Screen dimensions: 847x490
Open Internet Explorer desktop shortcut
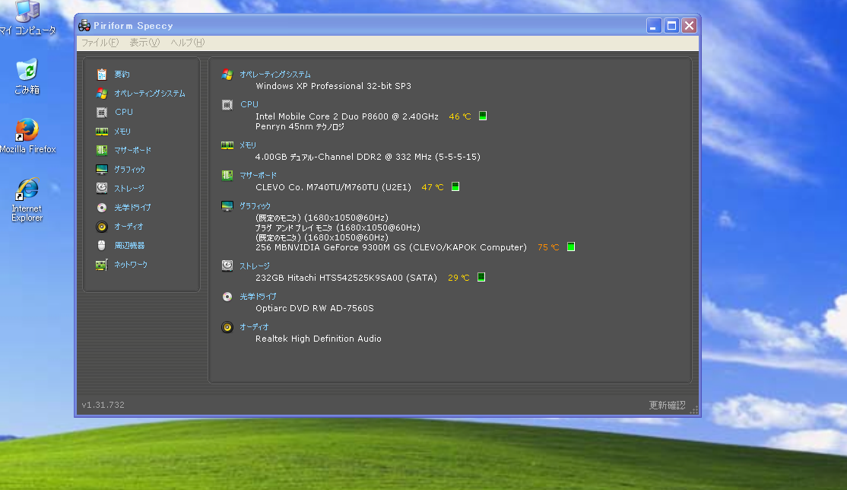[27, 200]
